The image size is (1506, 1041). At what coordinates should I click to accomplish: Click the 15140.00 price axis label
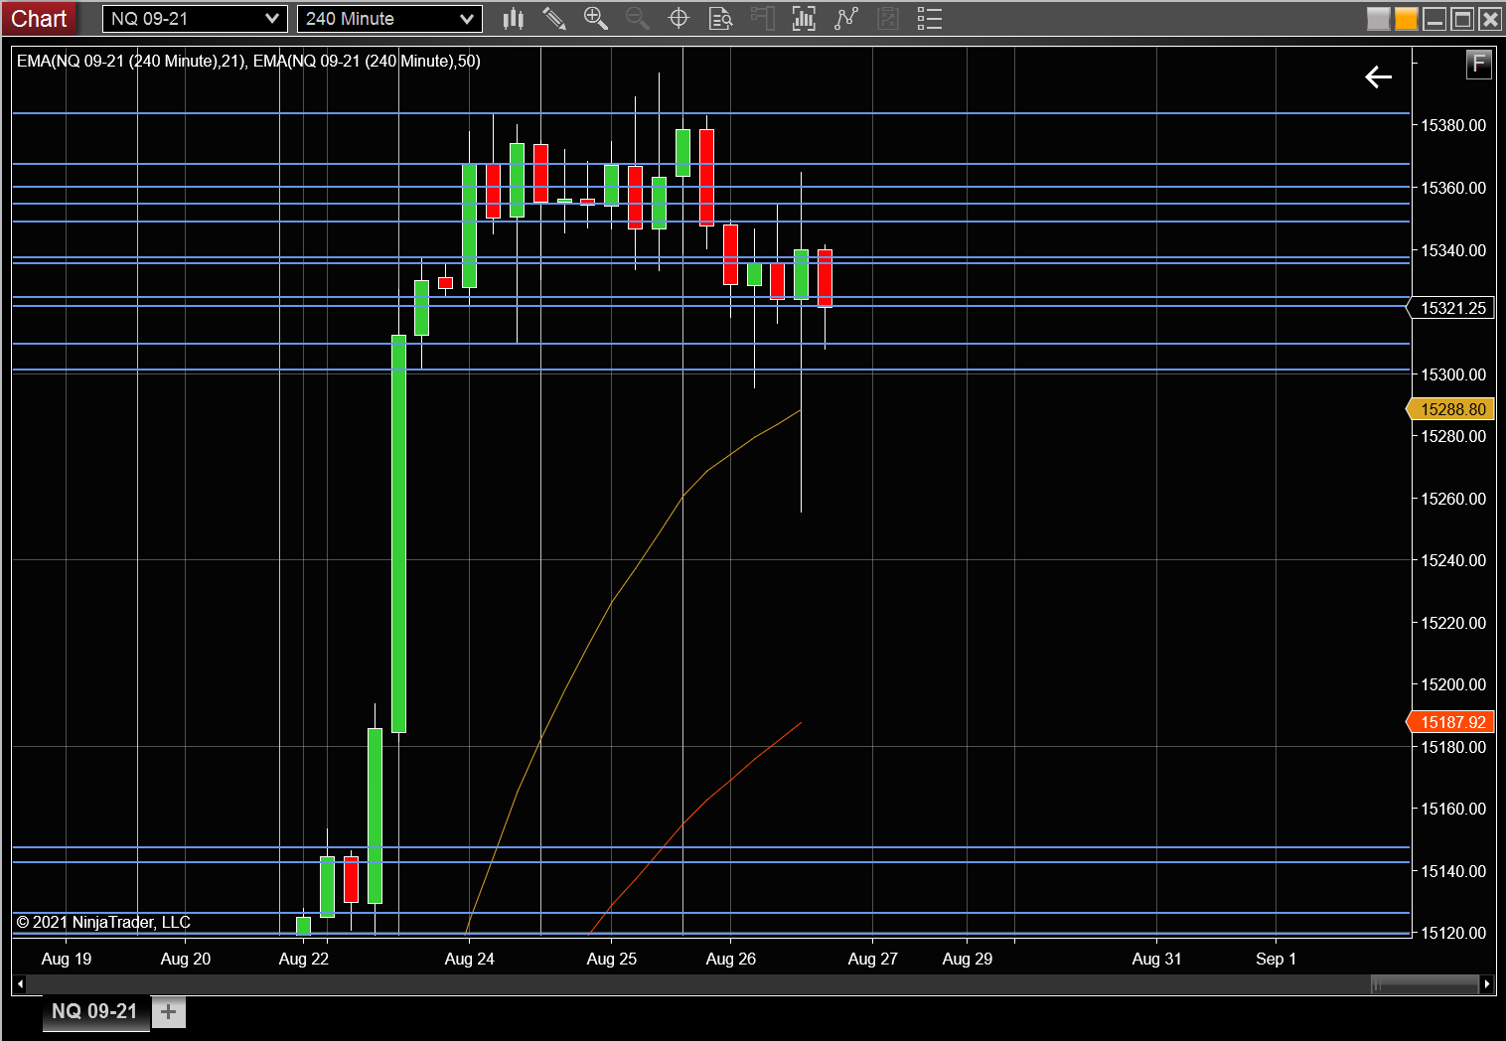click(1453, 871)
